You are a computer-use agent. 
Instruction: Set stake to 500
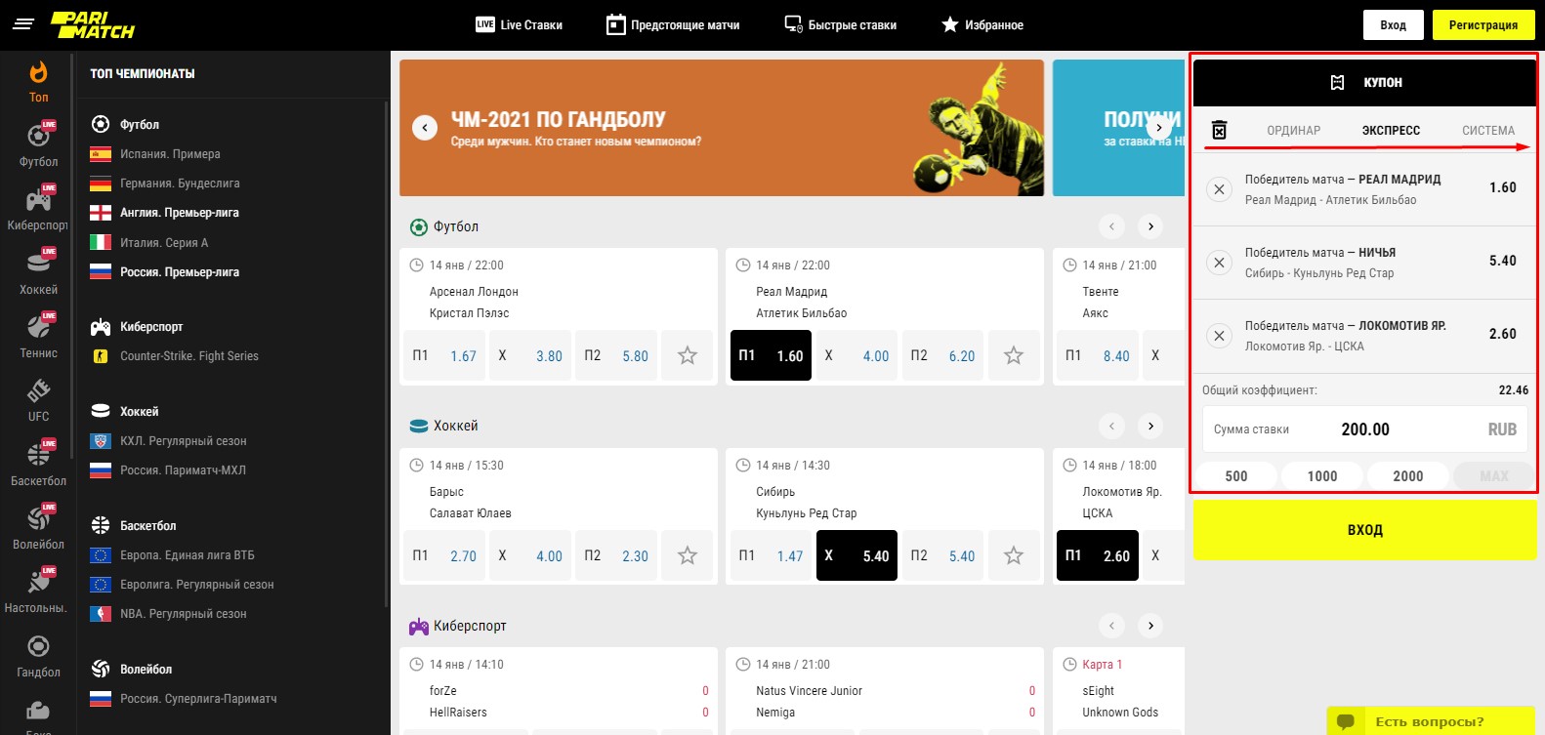coord(1236,476)
